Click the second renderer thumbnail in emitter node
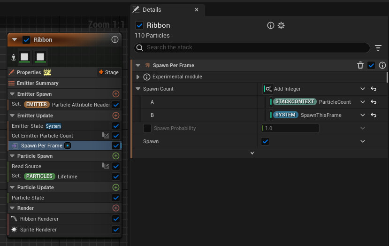Viewport: 389px width, 246px height. [x=40, y=57]
